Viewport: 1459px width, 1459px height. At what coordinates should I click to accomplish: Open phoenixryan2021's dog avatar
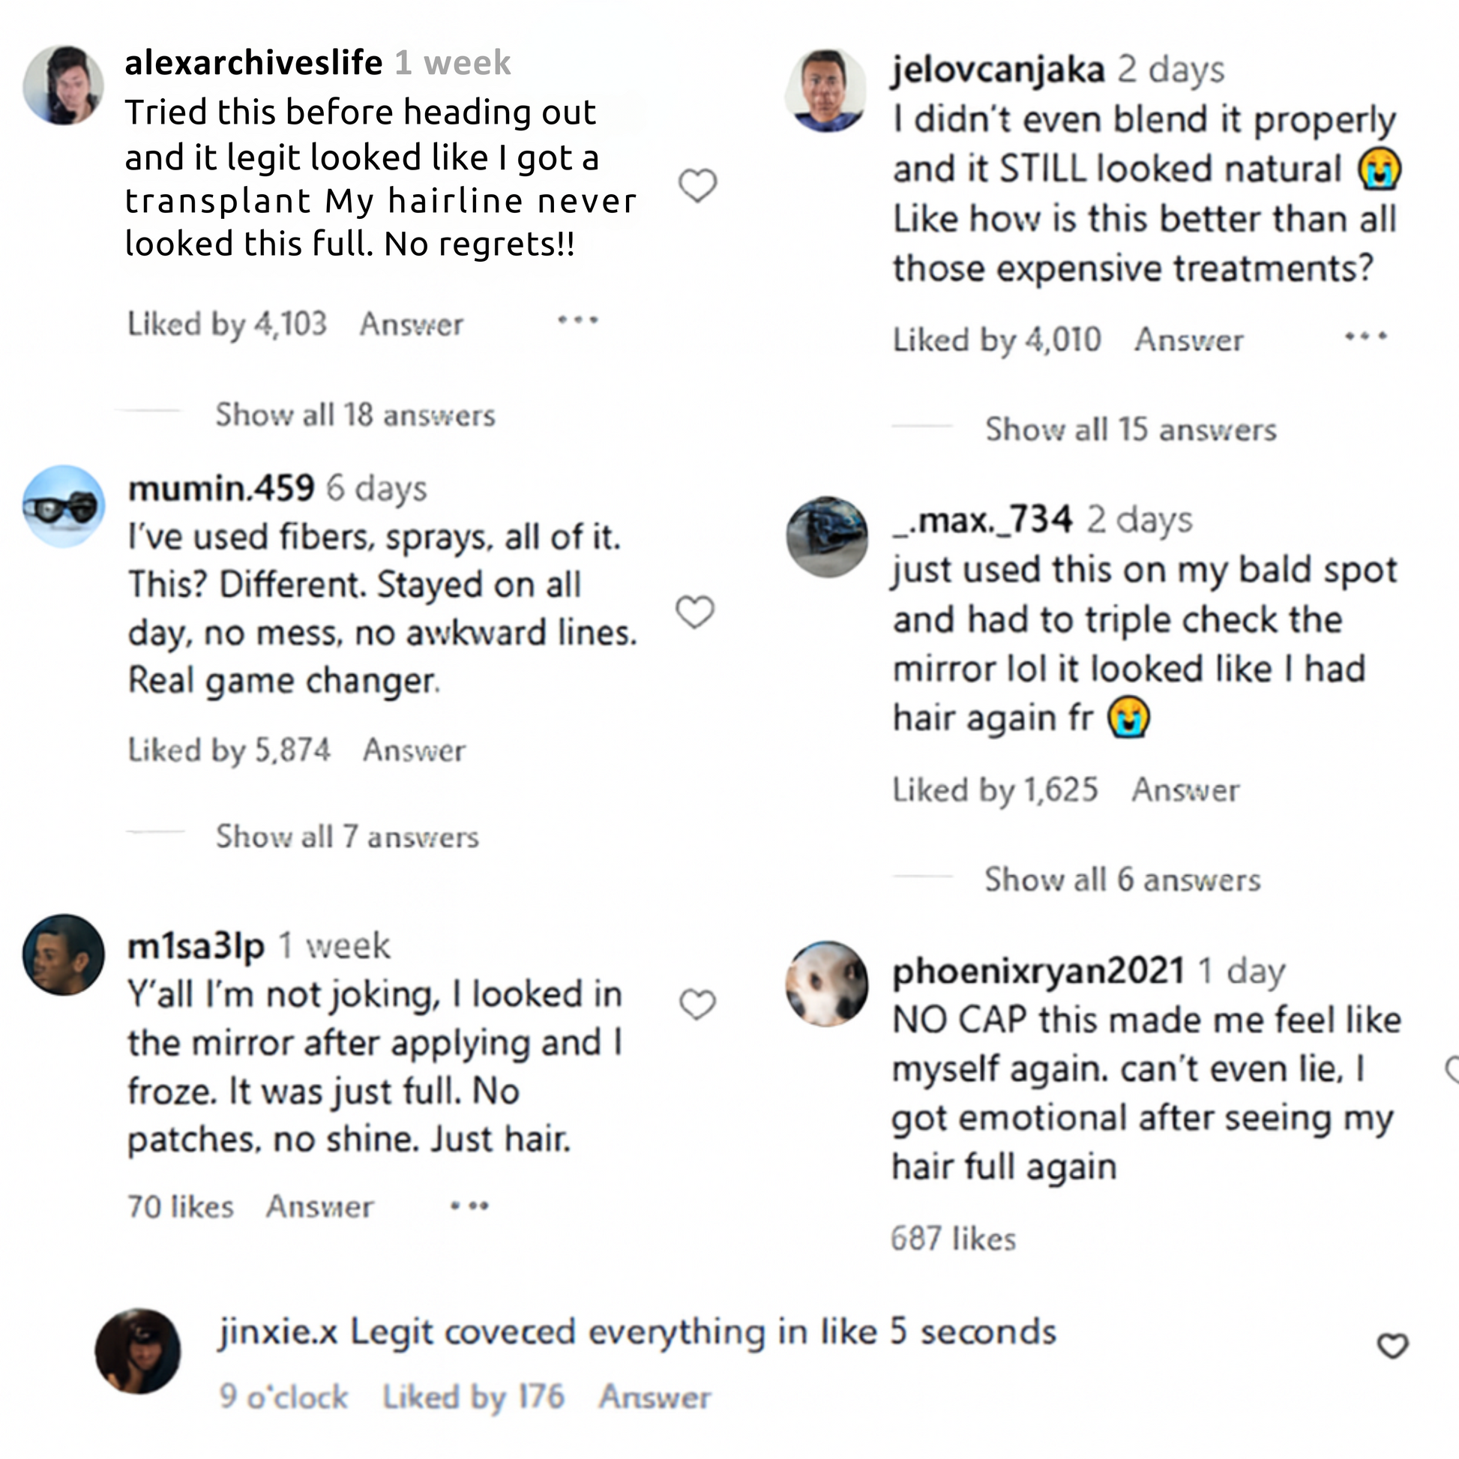(827, 983)
